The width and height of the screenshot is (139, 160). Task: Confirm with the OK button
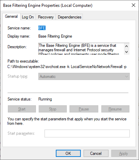pos(68,154)
